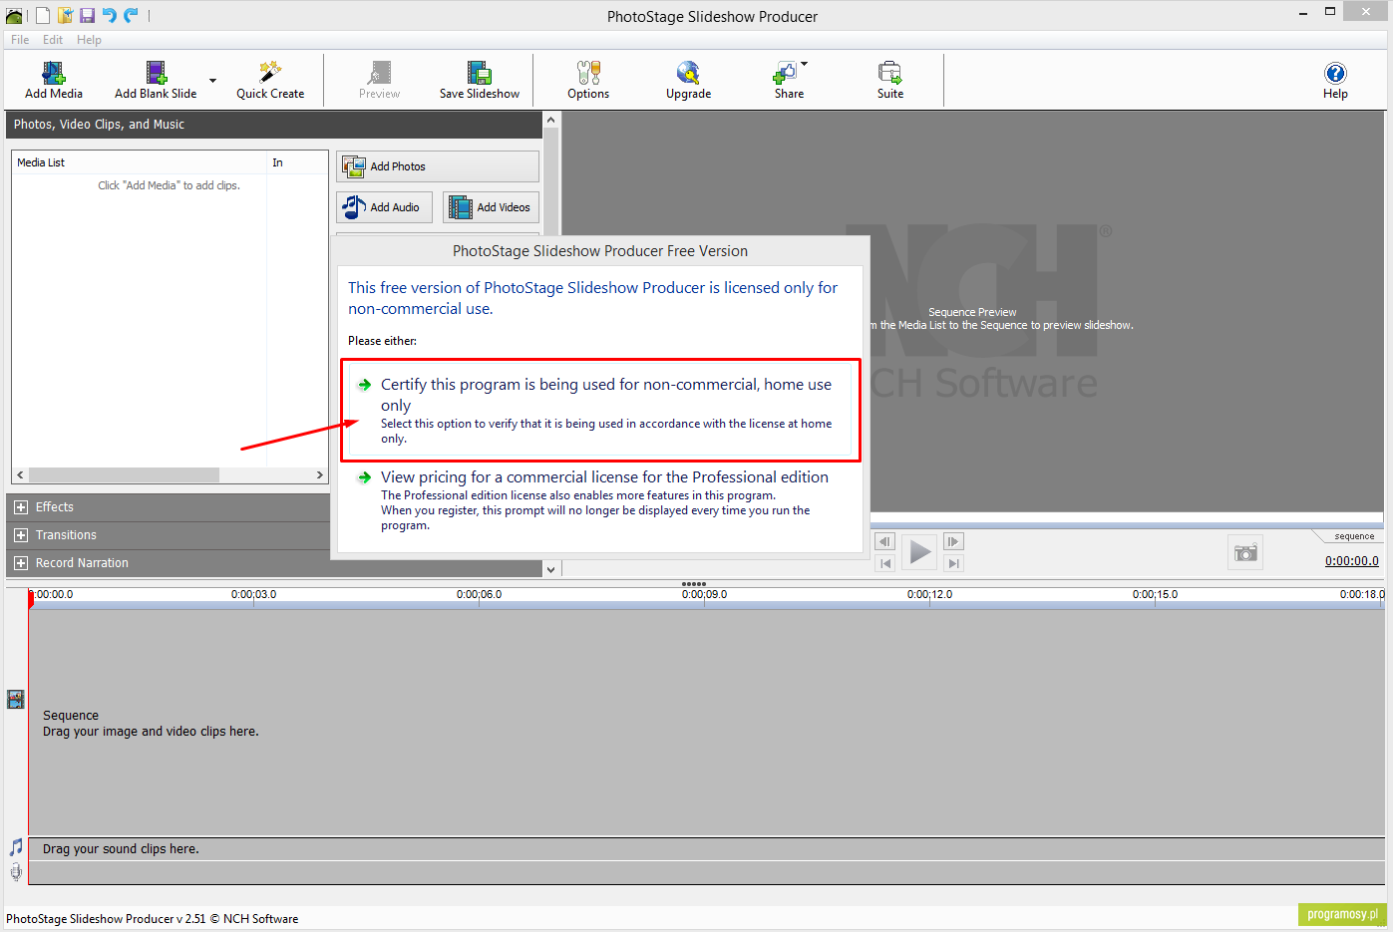Step back one frame in preview
Viewport: 1393px width, 932px height.
pyautogui.click(x=884, y=541)
